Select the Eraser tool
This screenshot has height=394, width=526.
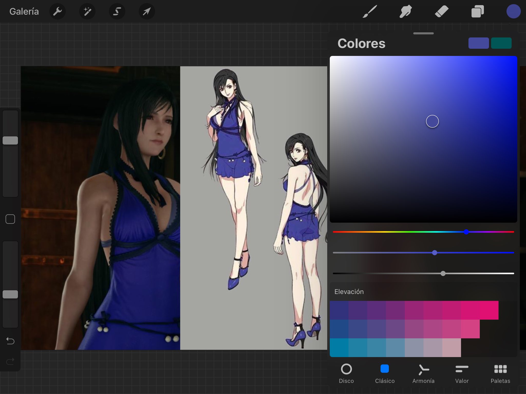click(x=442, y=11)
